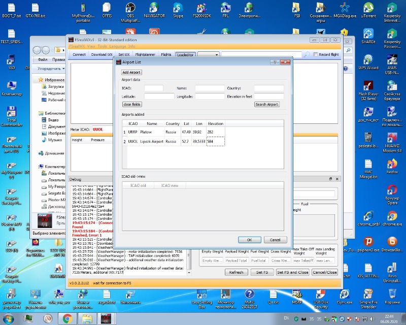Toggle the Record flight checkbox

315,54
